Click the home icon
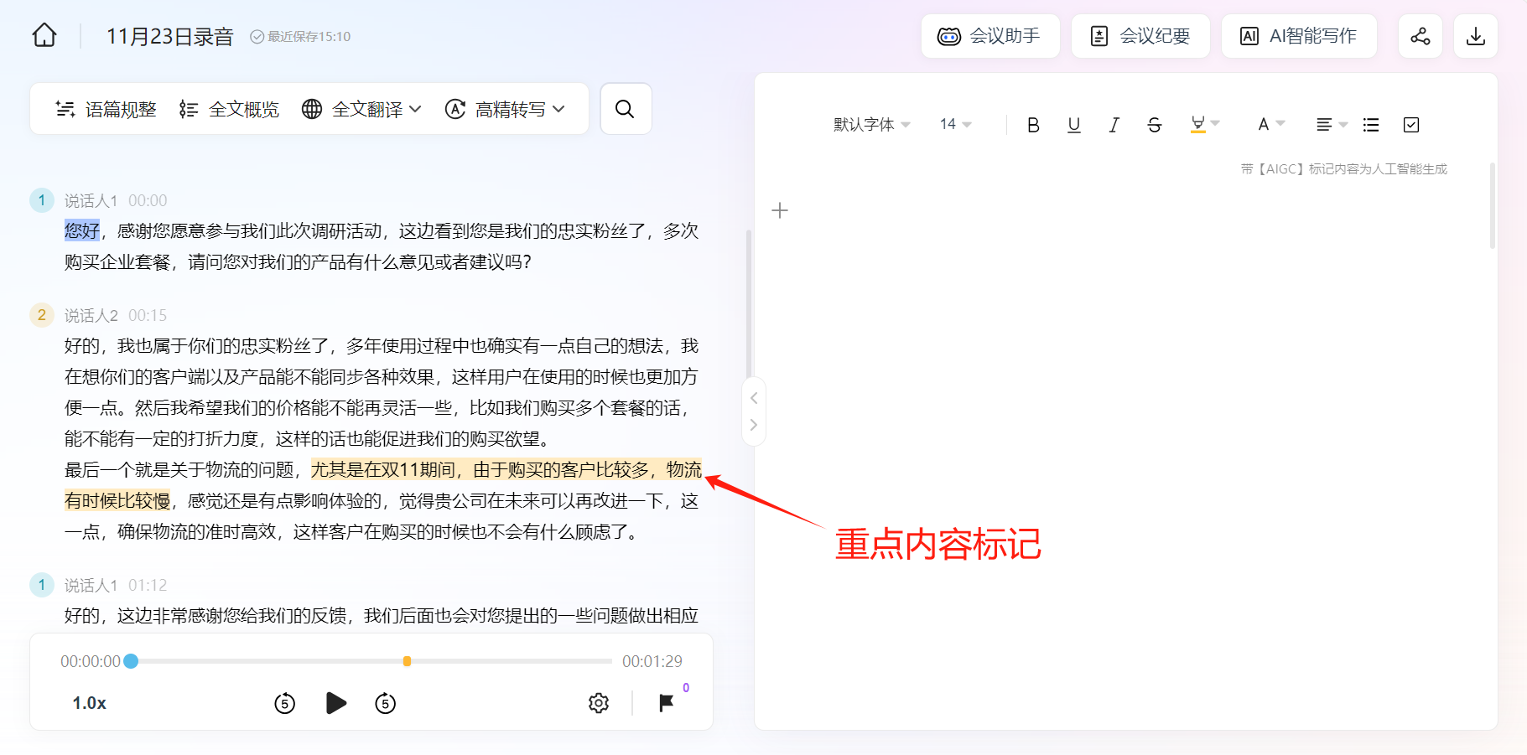Viewport: 1527px width, 755px height. 44,36
